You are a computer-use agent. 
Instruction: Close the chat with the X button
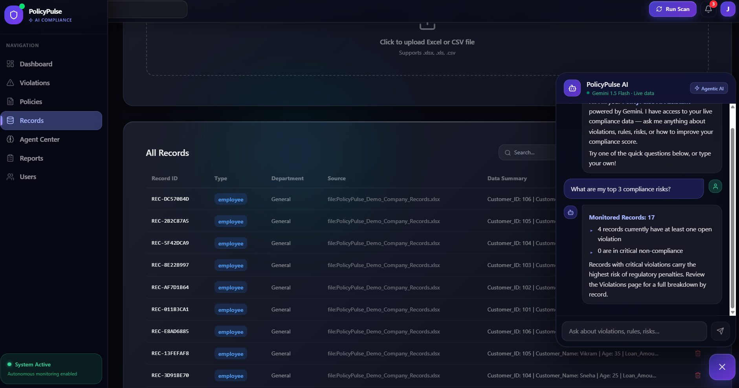(722, 367)
